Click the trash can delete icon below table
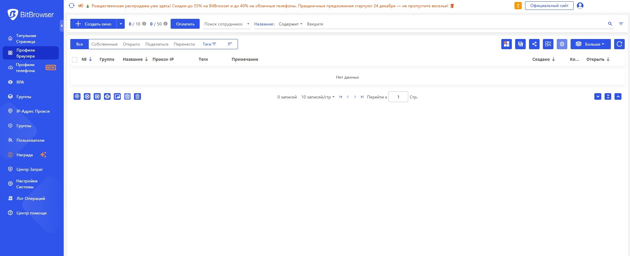This screenshot has height=256, width=630. point(138,96)
